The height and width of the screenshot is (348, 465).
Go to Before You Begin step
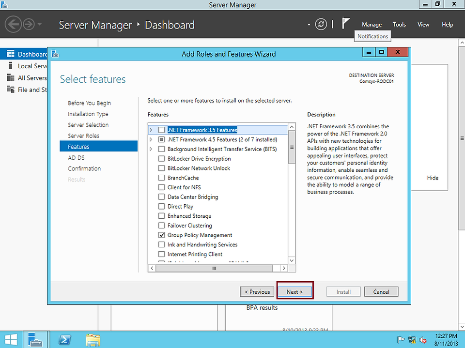(89, 103)
